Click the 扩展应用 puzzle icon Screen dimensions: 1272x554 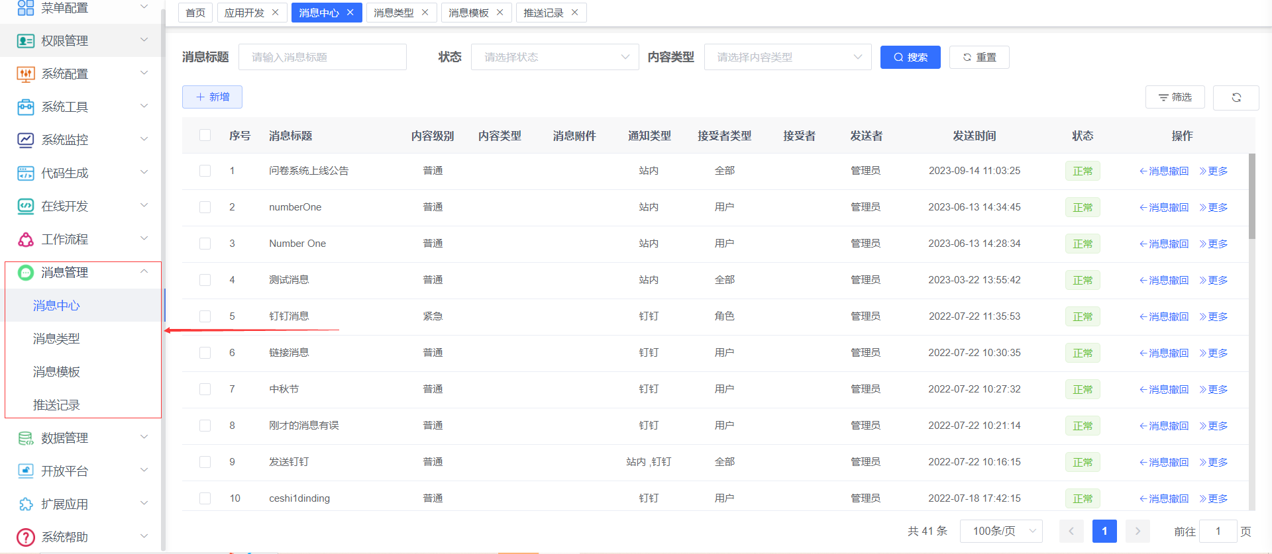point(26,504)
